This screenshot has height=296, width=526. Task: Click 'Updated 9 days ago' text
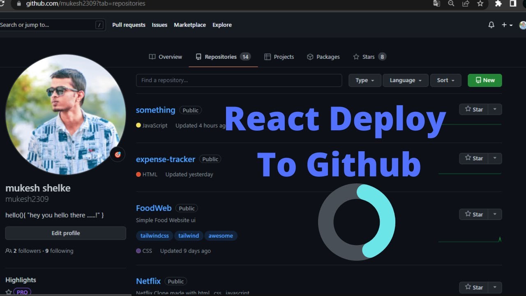(185, 251)
